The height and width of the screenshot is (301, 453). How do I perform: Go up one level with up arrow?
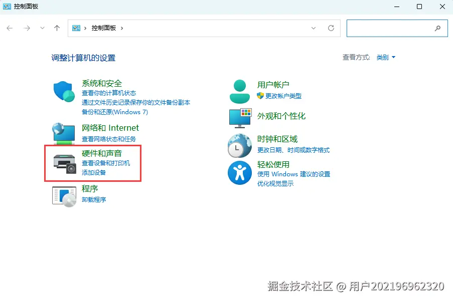coord(57,28)
